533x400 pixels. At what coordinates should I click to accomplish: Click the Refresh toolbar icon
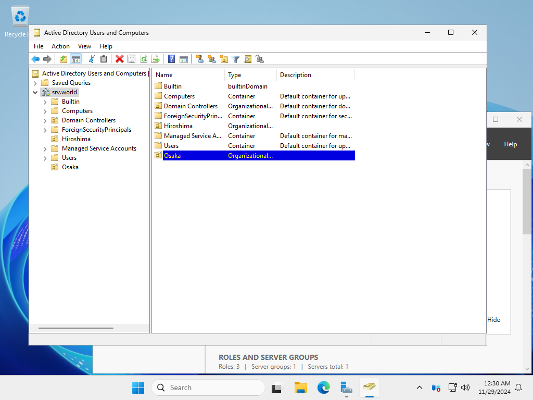(x=143, y=59)
